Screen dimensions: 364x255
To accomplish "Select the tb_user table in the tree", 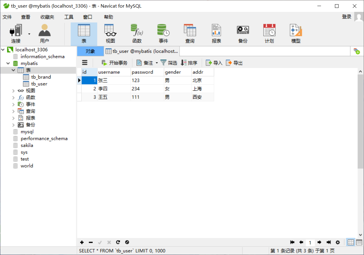I will pyautogui.click(x=39, y=84).
